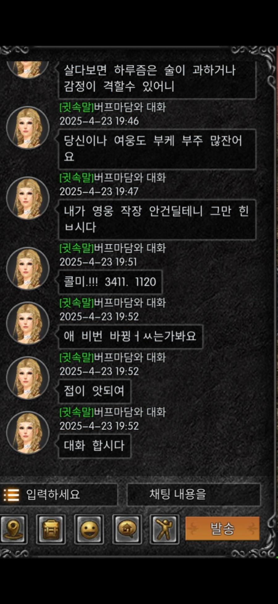This screenshot has width=278, height=604.
Task: Tap [귓속말]버프마담와 대화 header at 19:51
Action: pos(113,248)
